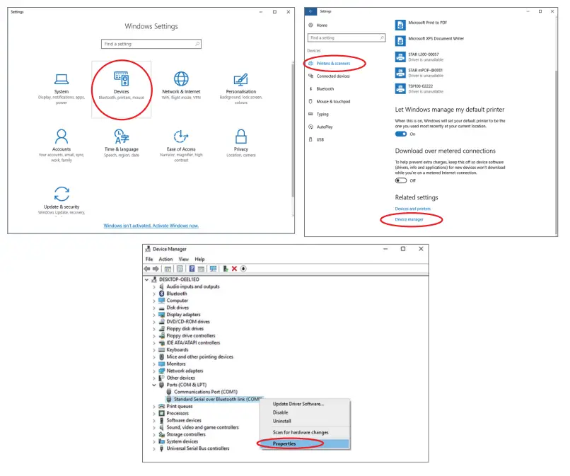The width and height of the screenshot is (570, 476).
Task: Click the Disable down-arrow toolbar icon
Action: pos(243,269)
